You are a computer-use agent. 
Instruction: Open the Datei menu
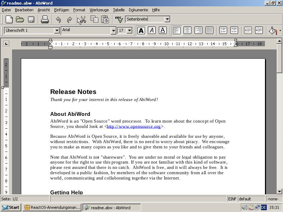click(x=6, y=10)
